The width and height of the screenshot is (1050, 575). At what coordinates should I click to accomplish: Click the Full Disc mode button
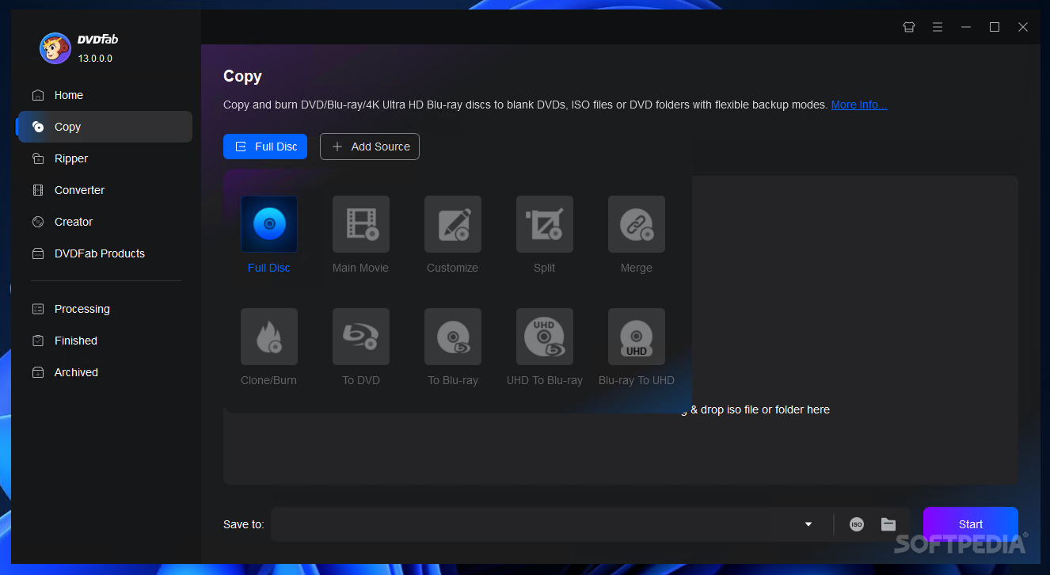[x=265, y=147]
